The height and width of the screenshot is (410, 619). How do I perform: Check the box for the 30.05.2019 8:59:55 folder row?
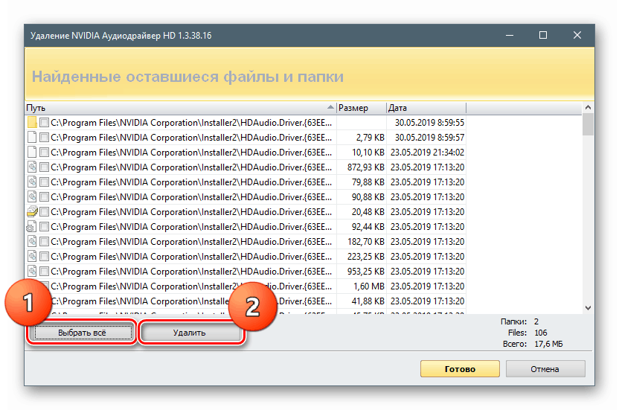coord(44,123)
